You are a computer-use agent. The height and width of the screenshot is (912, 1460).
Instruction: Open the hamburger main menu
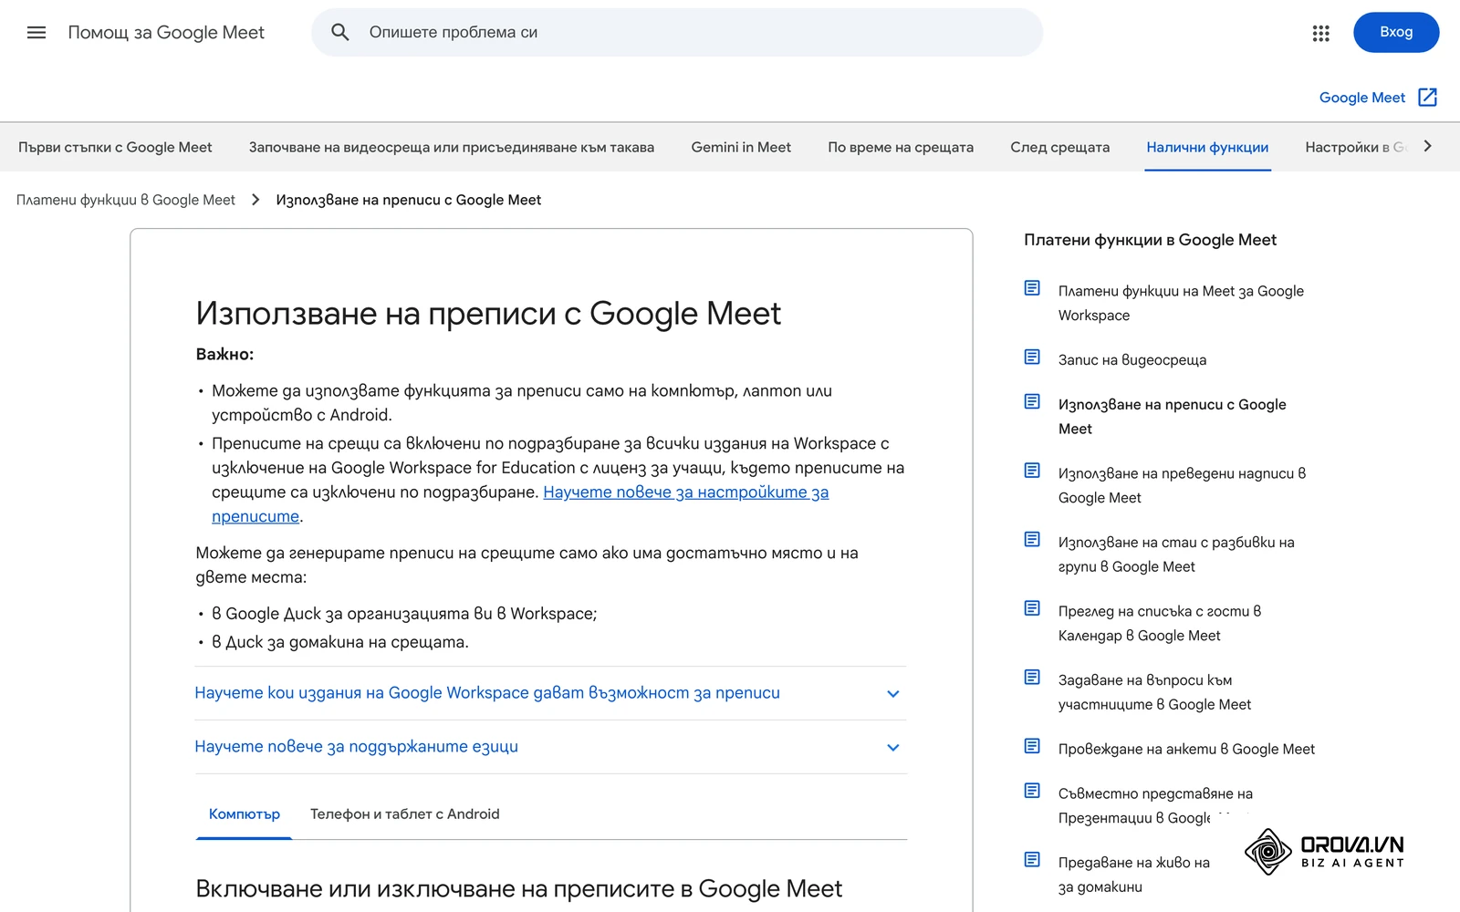36,33
